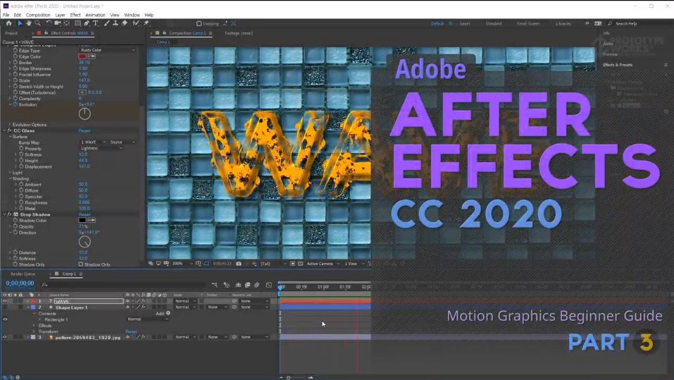Select the Brush tool
Image resolution: width=674 pixels, height=380 pixels.
pyautogui.click(x=106, y=23)
